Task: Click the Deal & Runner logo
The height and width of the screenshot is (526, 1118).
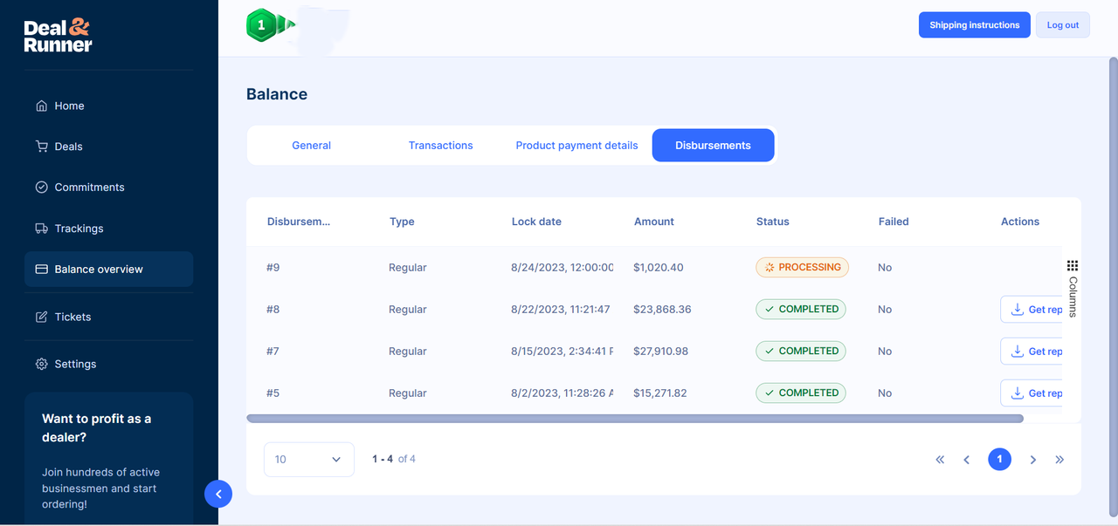Action: 59,35
